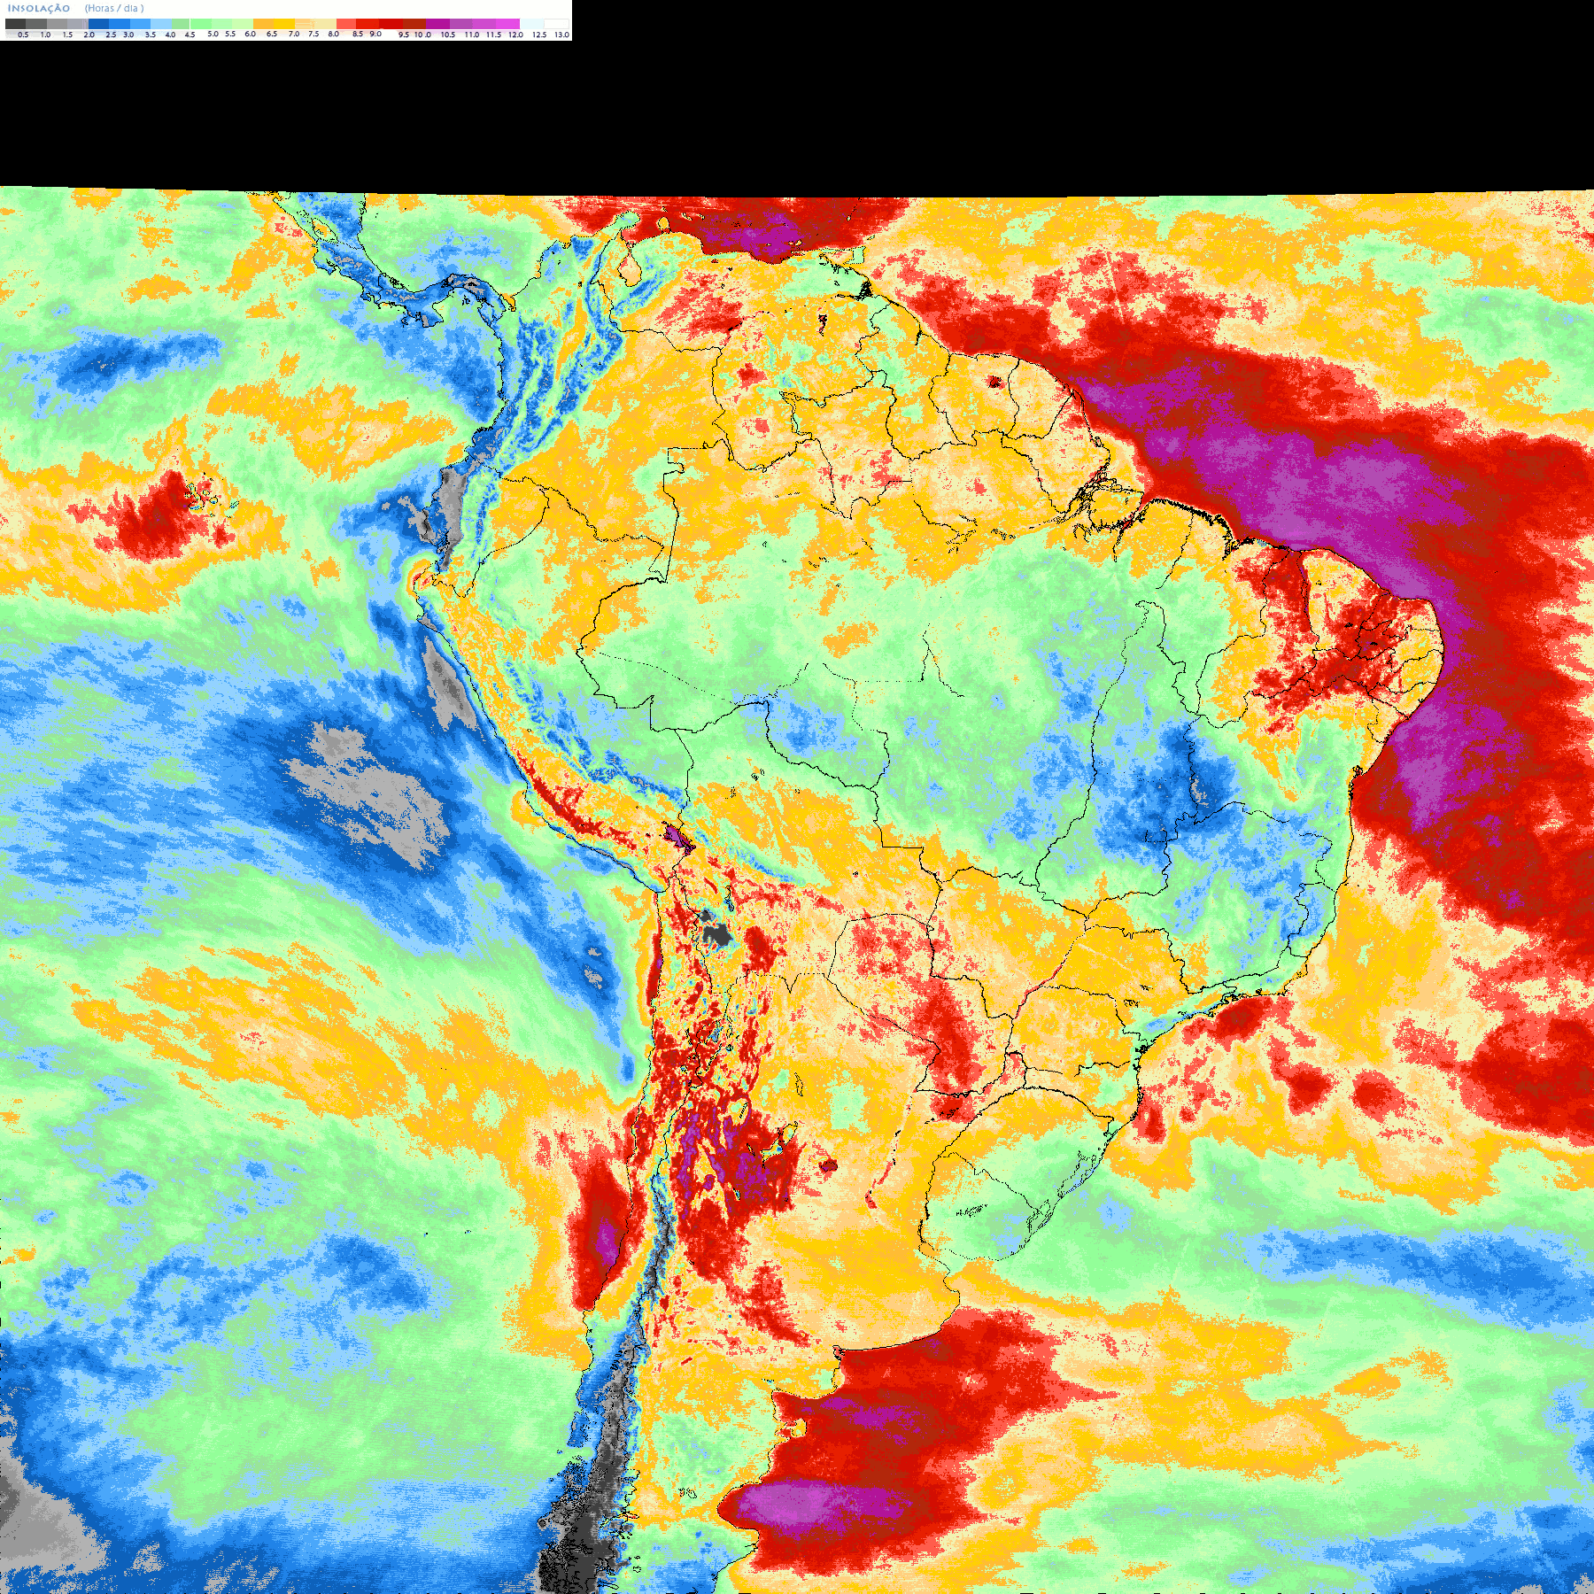The height and width of the screenshot is (1594, 1594).
Task: Click the '10.5' legend value
Action: tap(448, 35)
